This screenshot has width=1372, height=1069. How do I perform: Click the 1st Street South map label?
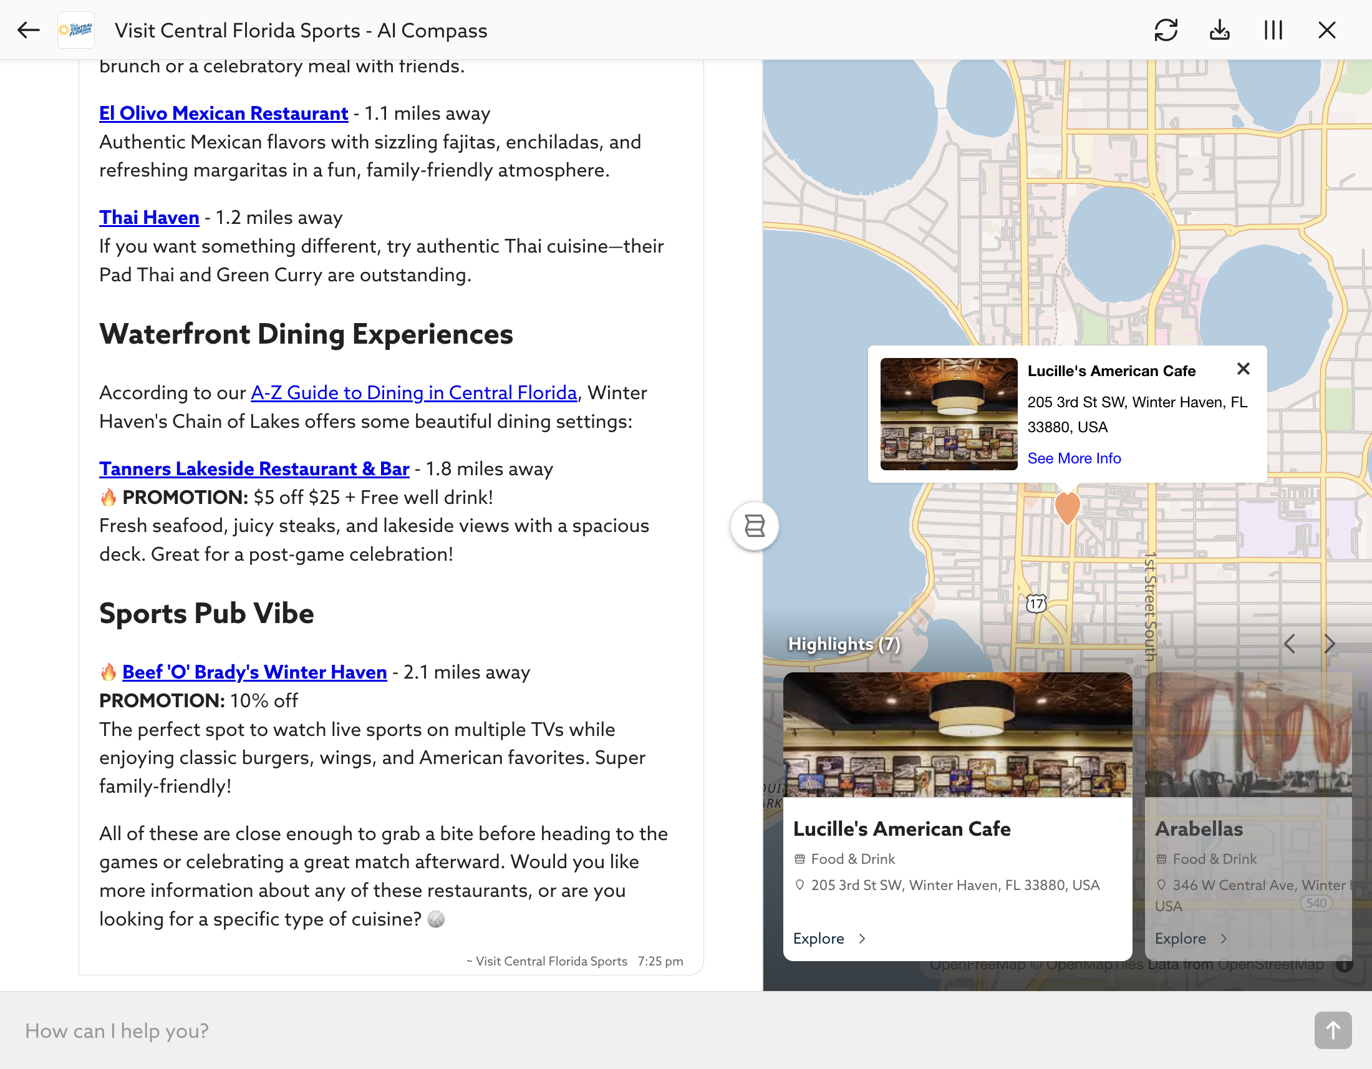click(1149, 607)
